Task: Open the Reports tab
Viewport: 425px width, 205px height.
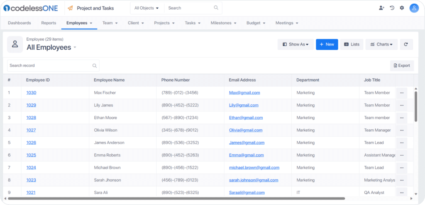Action: coord(49,23)
